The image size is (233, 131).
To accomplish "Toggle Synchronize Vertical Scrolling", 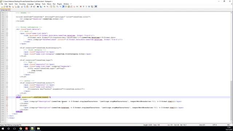I will pos(51,7).
